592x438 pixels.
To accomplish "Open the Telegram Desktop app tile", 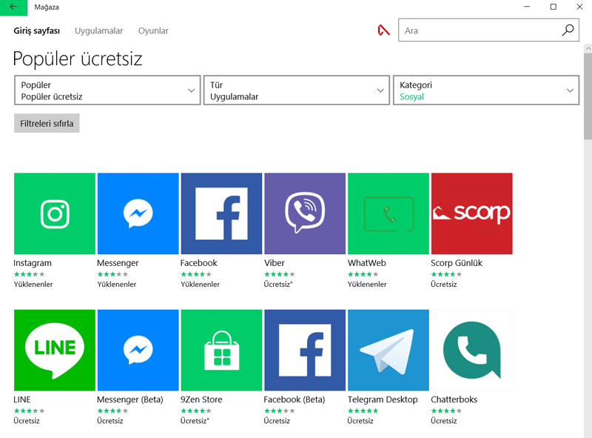I will click(388, 351).
